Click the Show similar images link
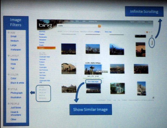 point(93,82)
